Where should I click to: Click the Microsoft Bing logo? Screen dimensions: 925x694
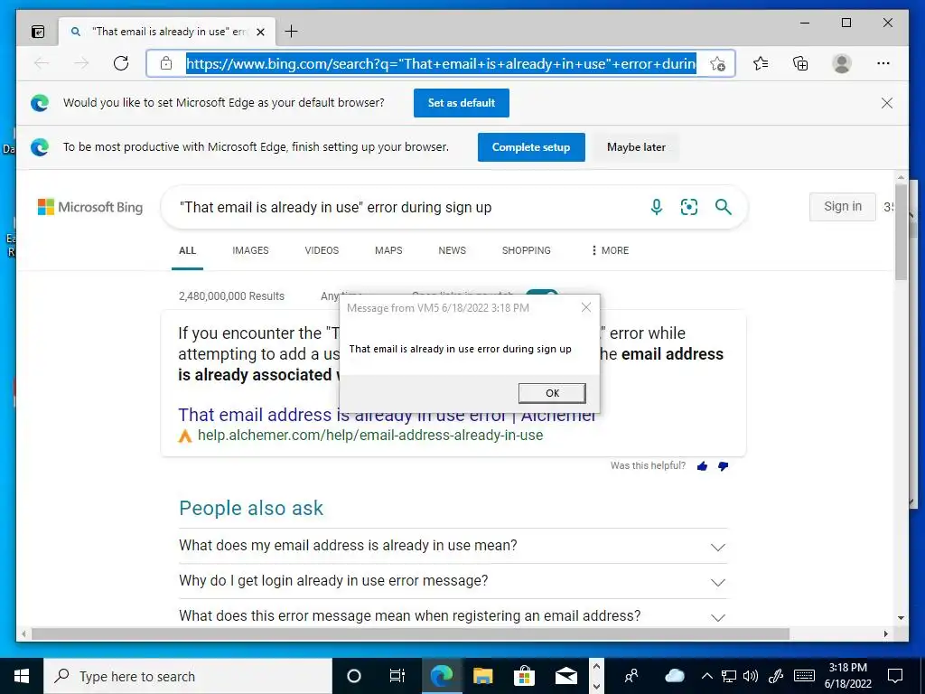click(x=90, y=207)
